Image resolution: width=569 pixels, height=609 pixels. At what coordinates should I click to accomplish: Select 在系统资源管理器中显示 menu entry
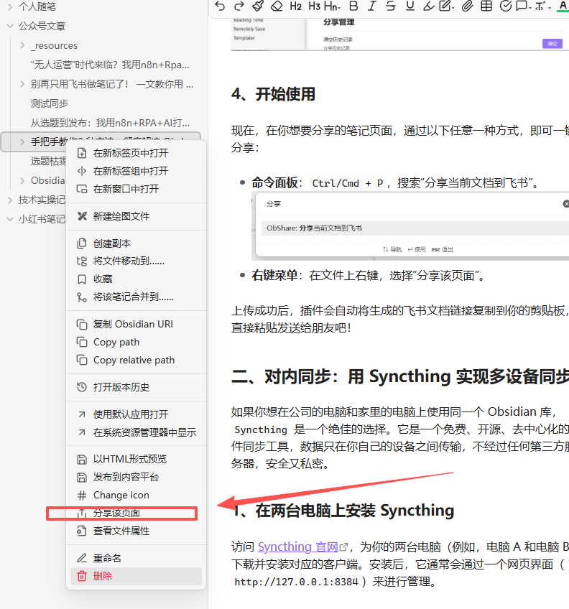(136, 432)
